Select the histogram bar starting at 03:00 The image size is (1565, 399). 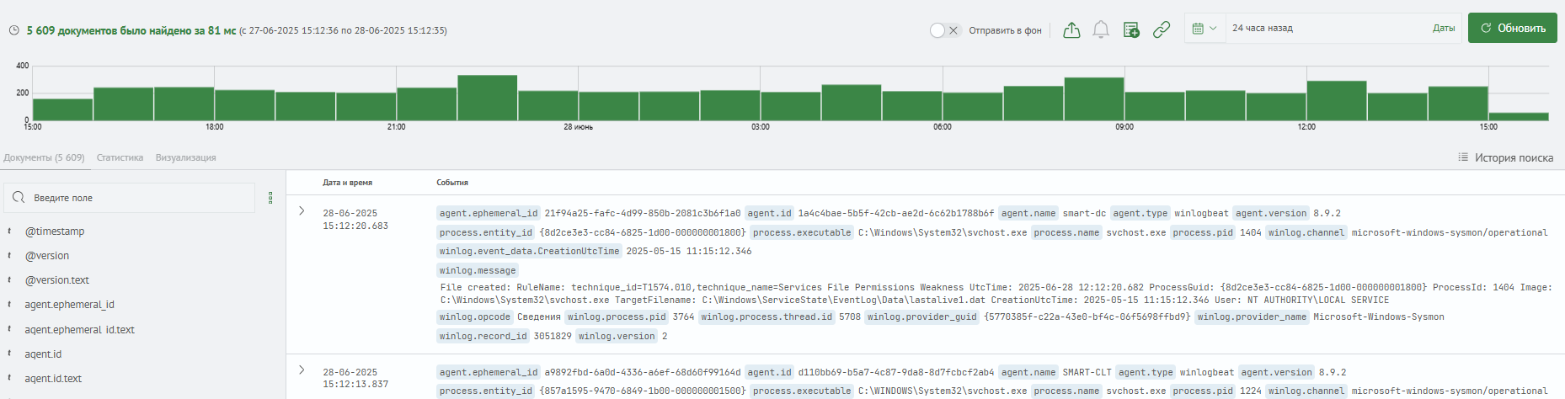[790, 106]
